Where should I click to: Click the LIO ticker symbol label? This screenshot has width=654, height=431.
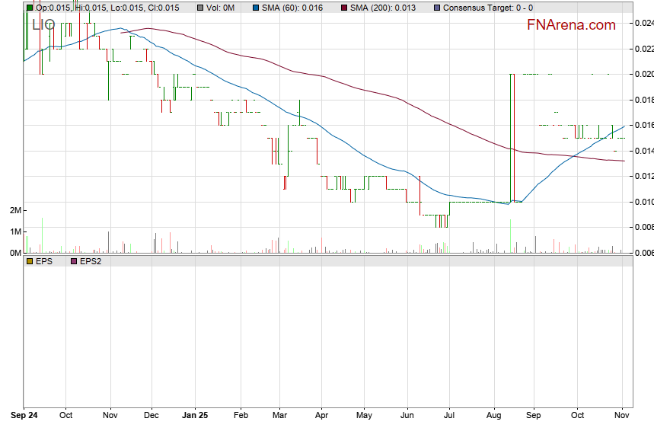click(43, 25)
